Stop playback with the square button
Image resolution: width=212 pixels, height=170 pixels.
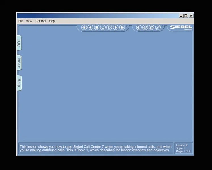coord(96,27)
